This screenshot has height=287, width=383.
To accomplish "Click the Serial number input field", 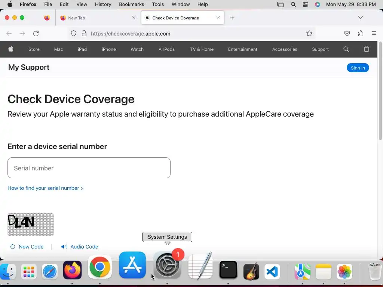I will (x=89, y=168).
